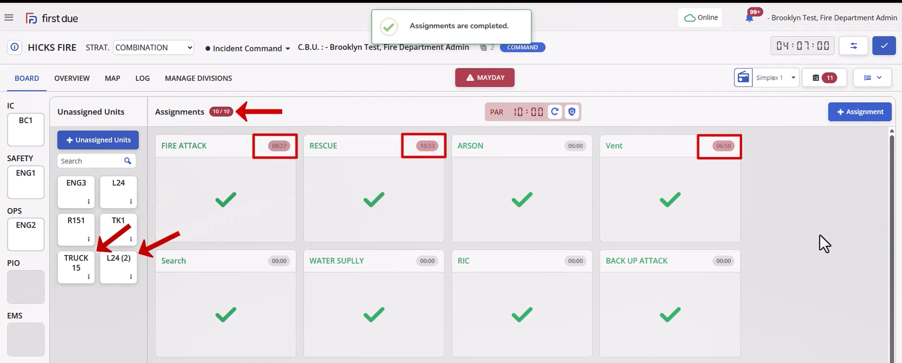Click the red MAYDAY button
Image resolution: width=902 pixels, height=363 pixels.
(485, 78)
